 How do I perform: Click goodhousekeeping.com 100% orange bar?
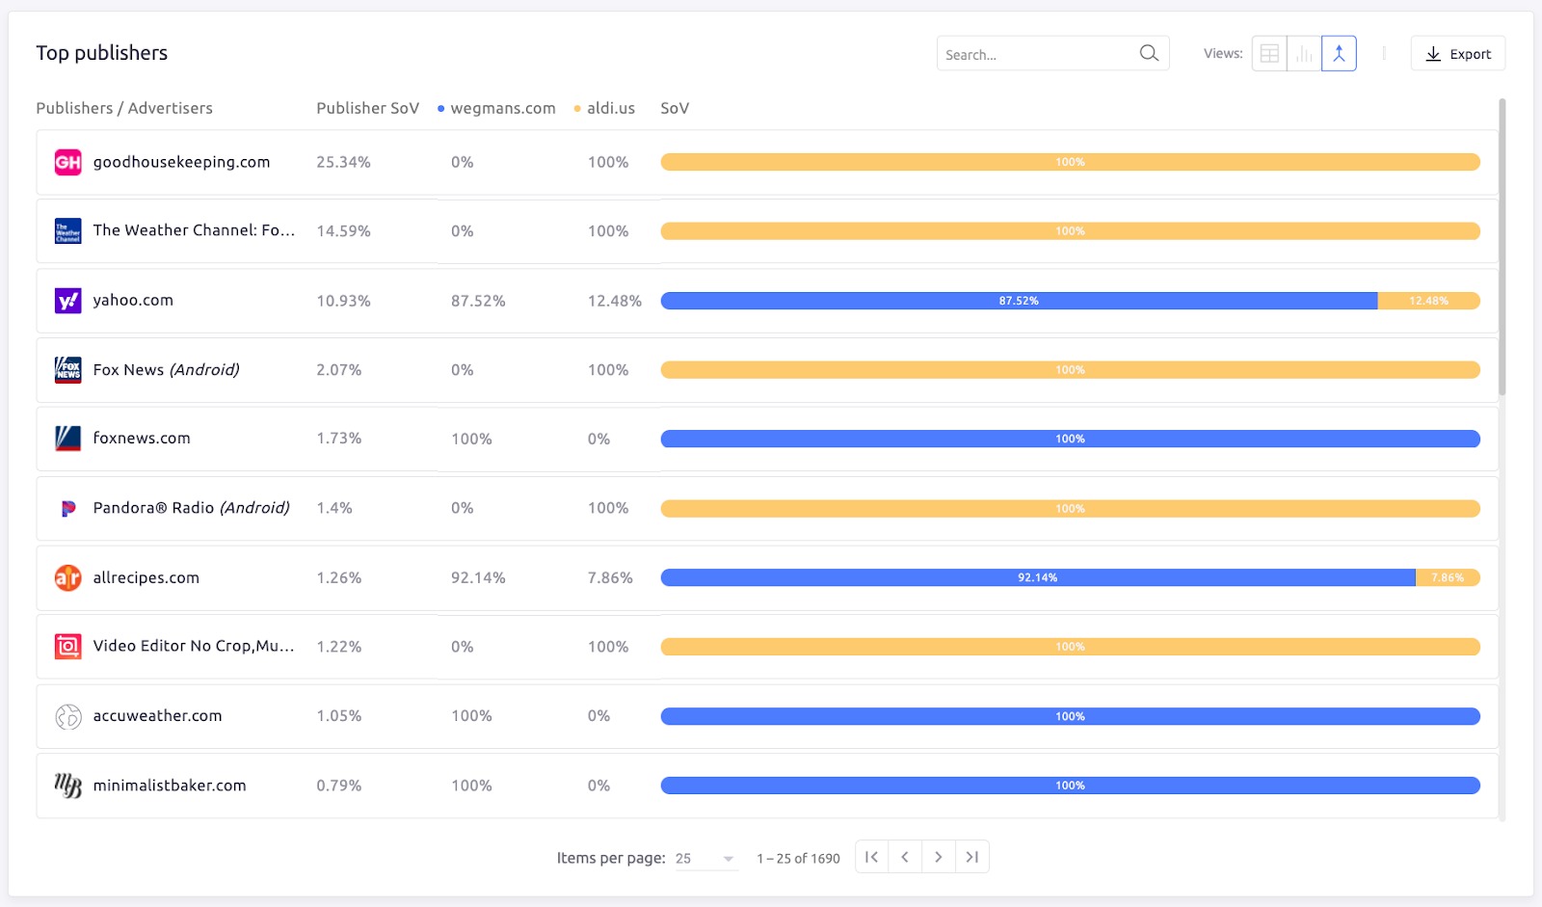click(1070, 162)
